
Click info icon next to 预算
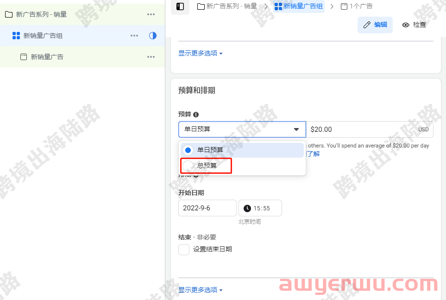[196, 114]
